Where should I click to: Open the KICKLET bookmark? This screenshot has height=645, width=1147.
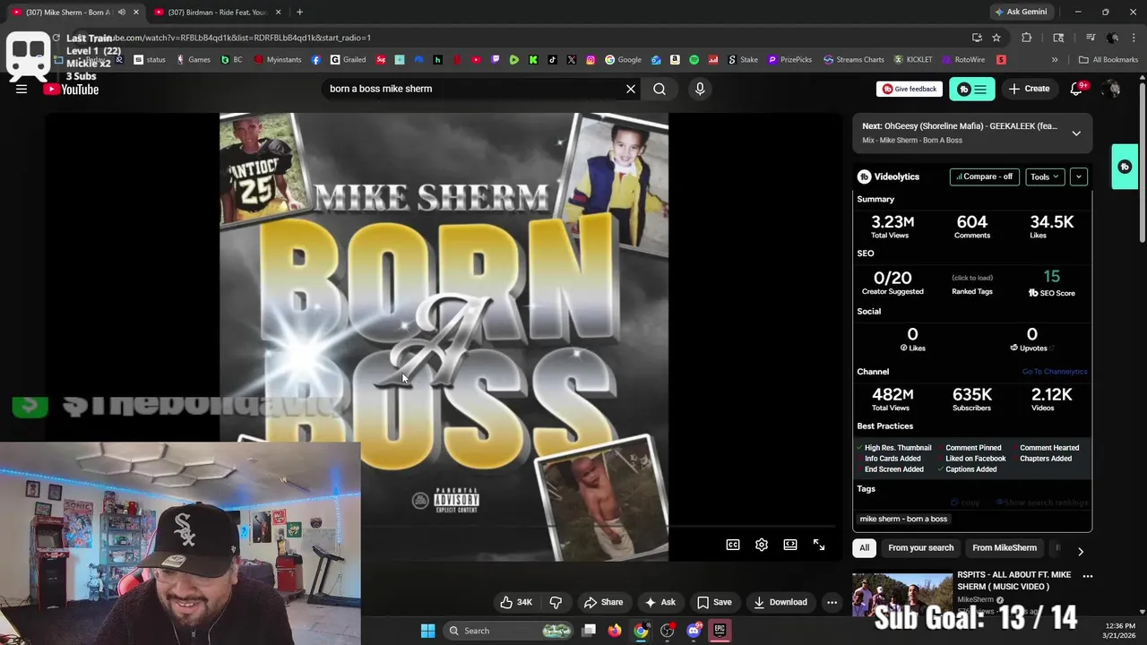tap(912, 59)
